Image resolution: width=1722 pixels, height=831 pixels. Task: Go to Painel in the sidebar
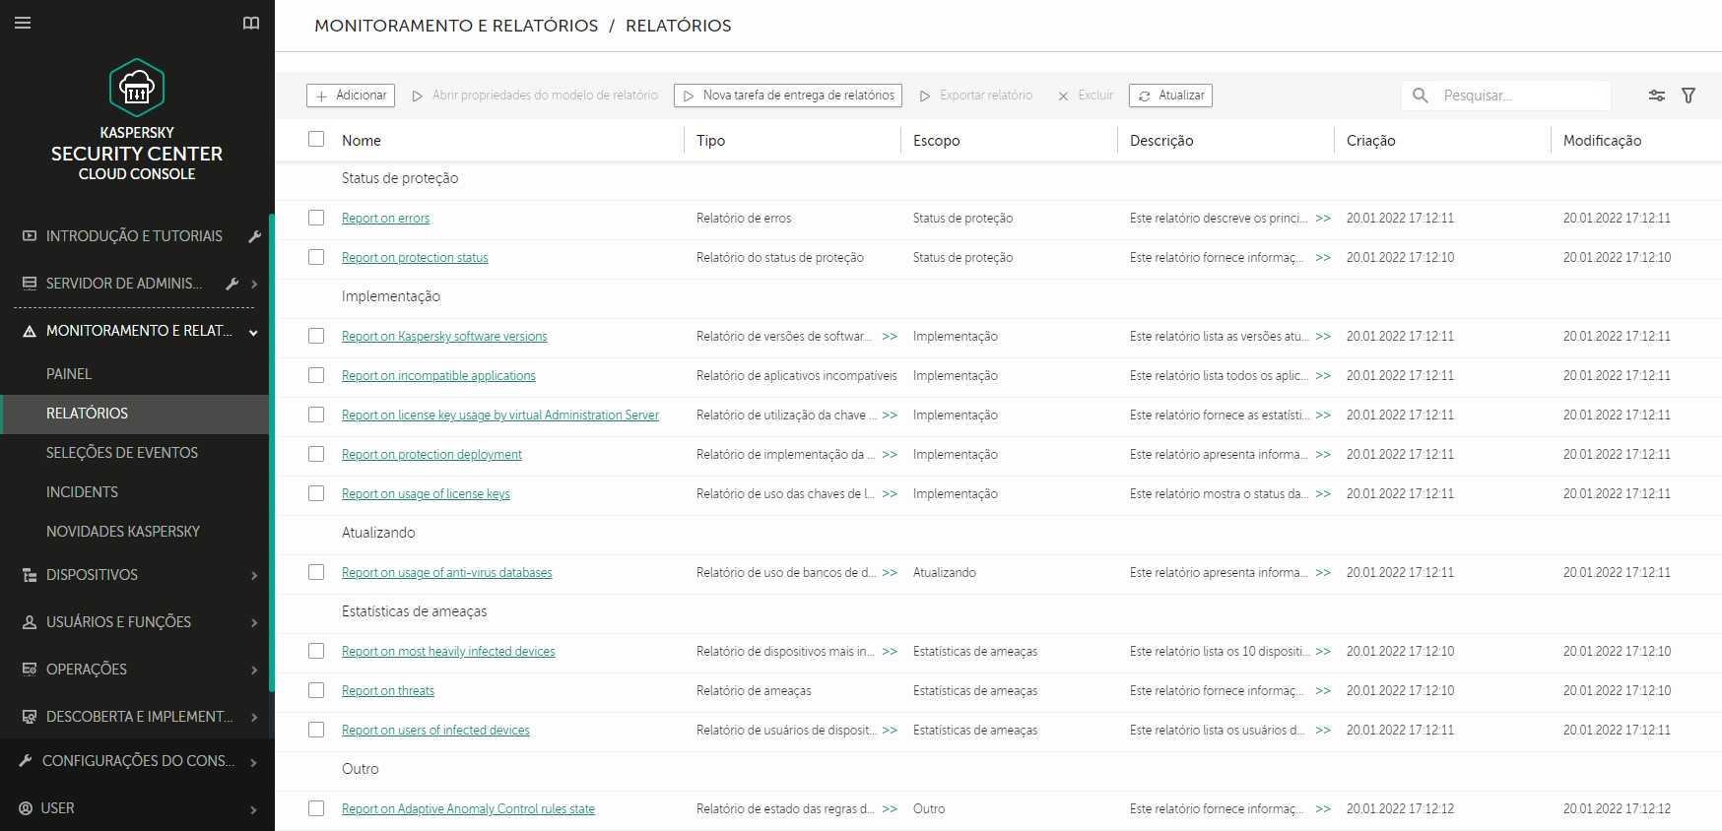coord(69,374)
